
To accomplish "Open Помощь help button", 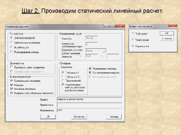I will pyautogui.click(x=114, y=117).
